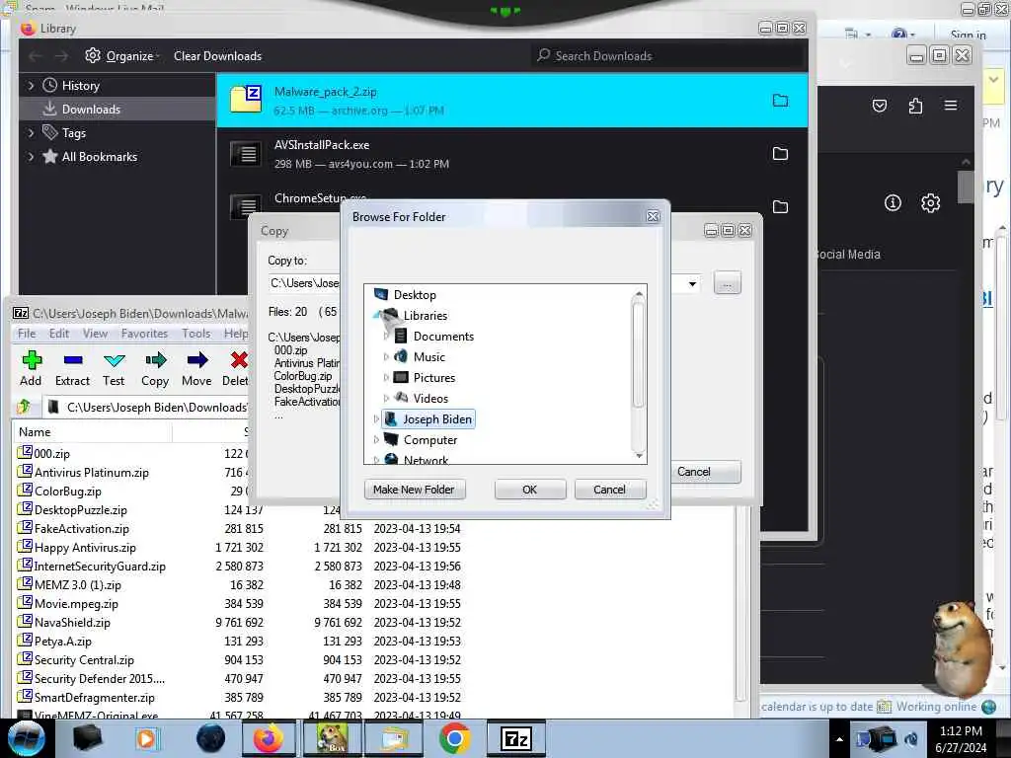1011x758 pixels.
Task: Select Libraries in the folder tree
Action: pos(425,315)
